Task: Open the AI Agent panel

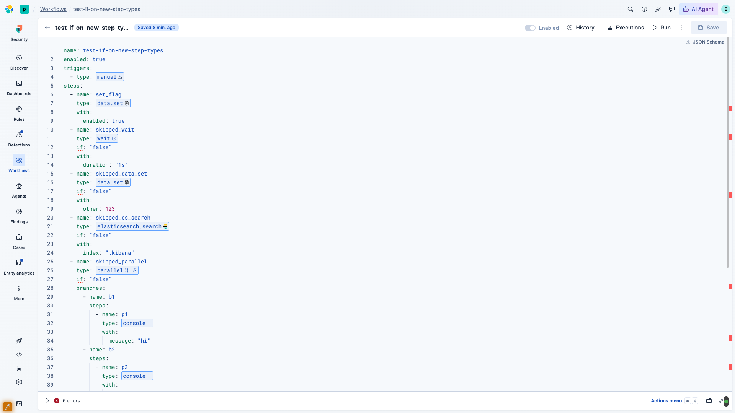Action: coord(699,9)
